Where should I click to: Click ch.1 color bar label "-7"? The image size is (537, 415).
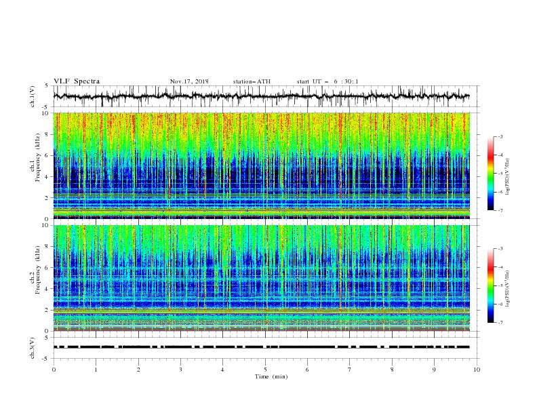tap(500, 210)
